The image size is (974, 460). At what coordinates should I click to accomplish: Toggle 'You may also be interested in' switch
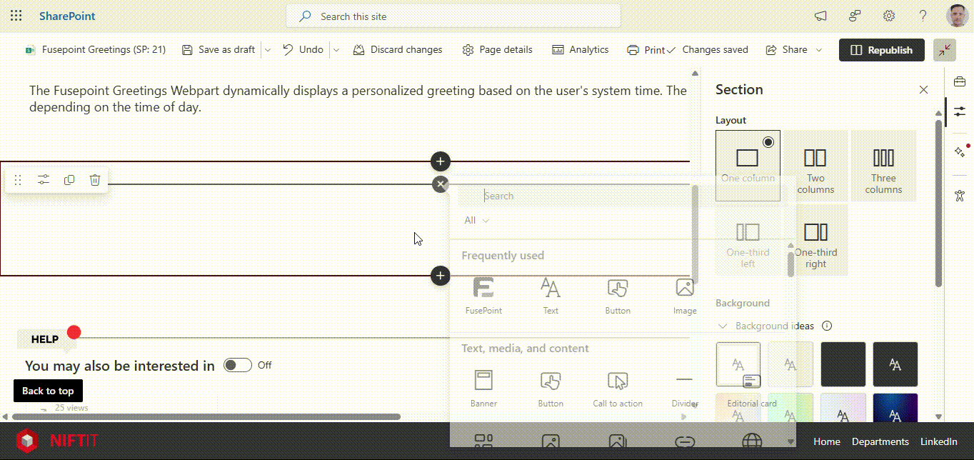click(x=238, y=365)
